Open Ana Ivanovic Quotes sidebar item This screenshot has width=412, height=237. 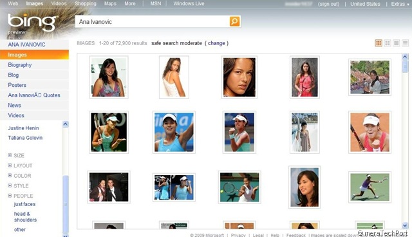tap(34, 95)
